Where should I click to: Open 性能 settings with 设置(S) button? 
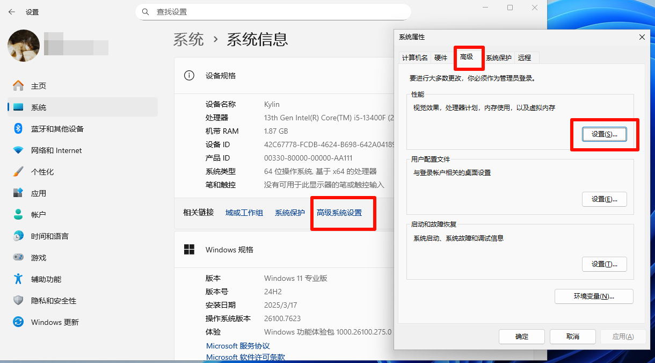605,134
